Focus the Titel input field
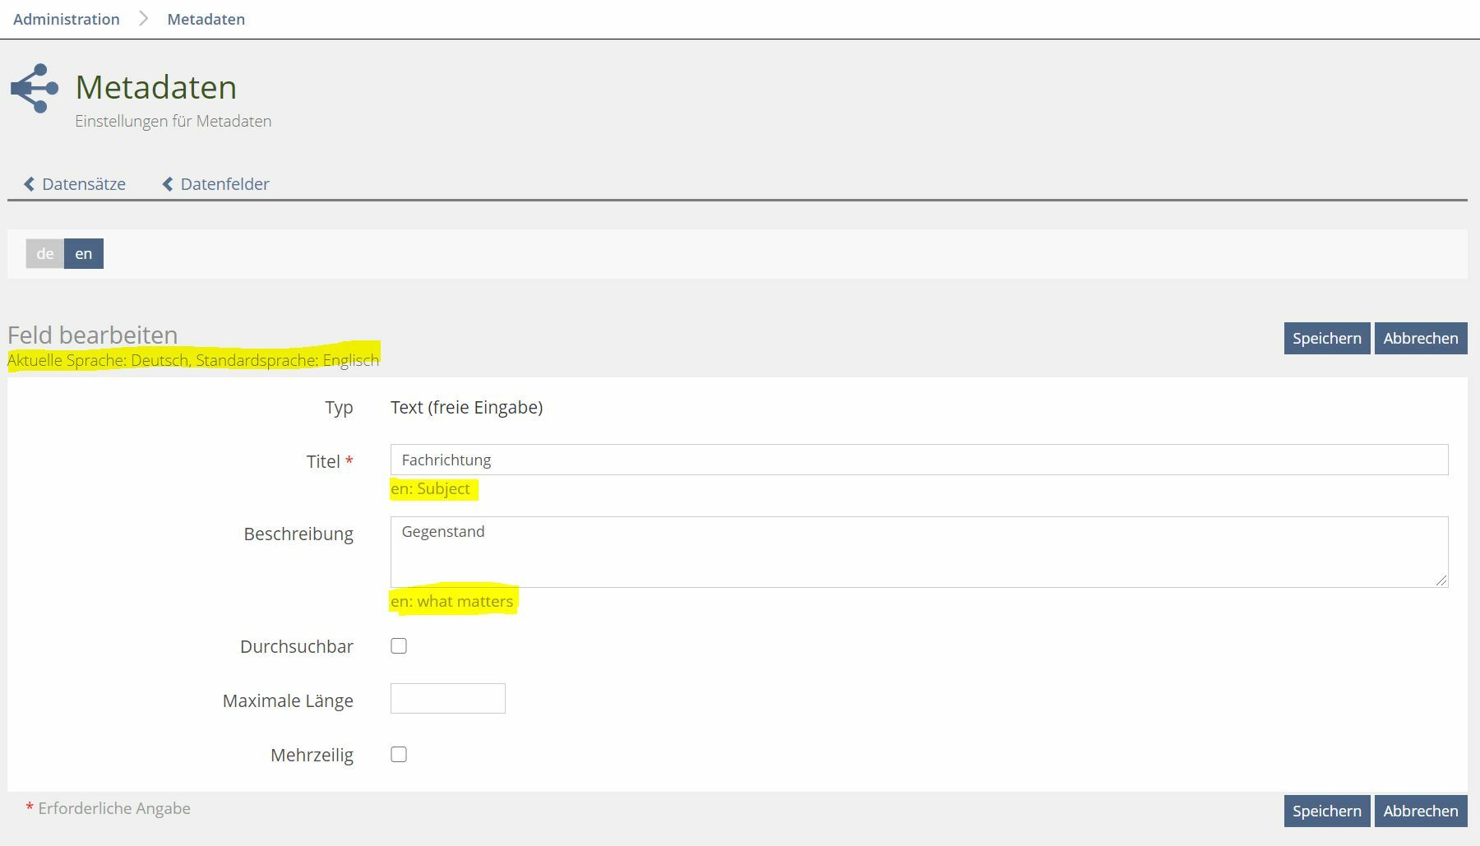This screenshot has height=846, width=1480. (918, 460)
